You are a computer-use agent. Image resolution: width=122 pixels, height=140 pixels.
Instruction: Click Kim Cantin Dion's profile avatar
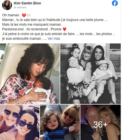(7, 5)
